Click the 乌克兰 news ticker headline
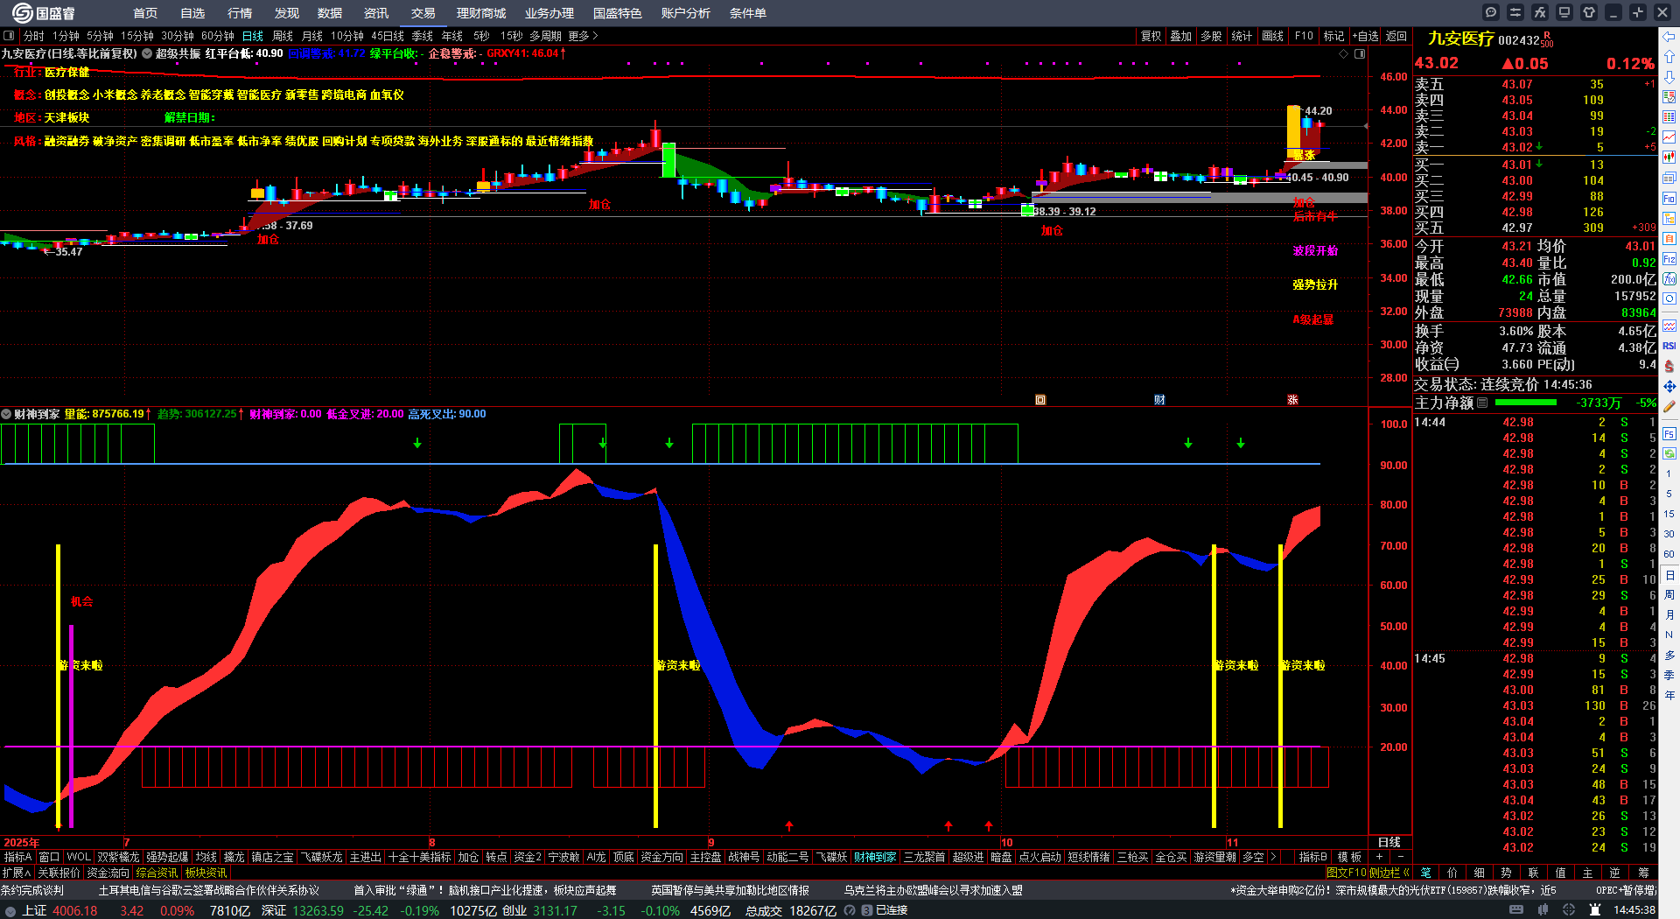This screenshot has height=919, width=1680. click(933, 890)
